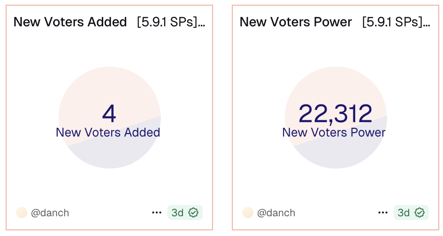Click the @danch avatar on New Voters Power card
The height and width of the screenshot is (236, 443).
[x=248, y=213]
